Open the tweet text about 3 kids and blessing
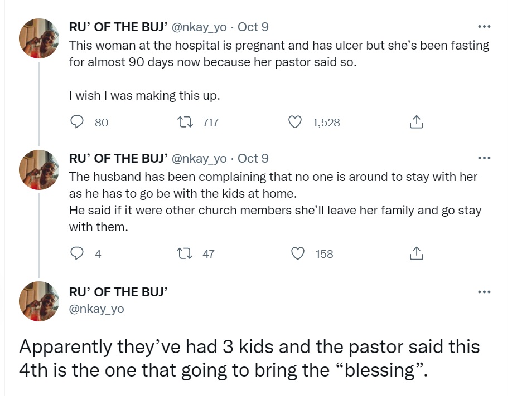 pyautogui.click(x=249, y=358)
